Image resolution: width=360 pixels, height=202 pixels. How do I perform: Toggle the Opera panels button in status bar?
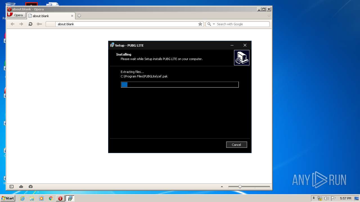pos(12,187)
